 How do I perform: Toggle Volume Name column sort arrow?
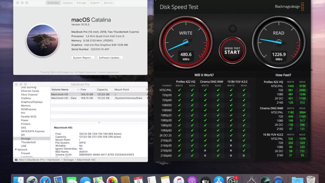coord(78,90)
